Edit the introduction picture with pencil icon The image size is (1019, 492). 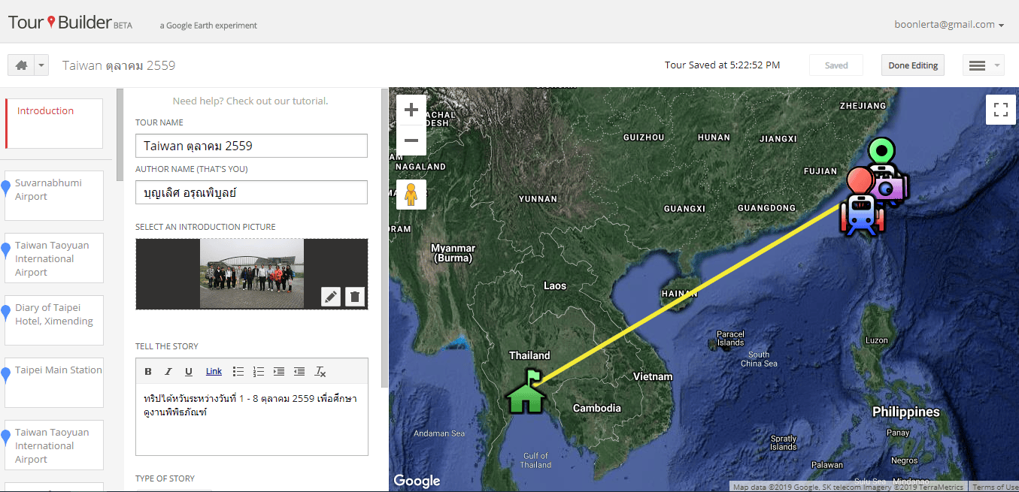(330, 297)
